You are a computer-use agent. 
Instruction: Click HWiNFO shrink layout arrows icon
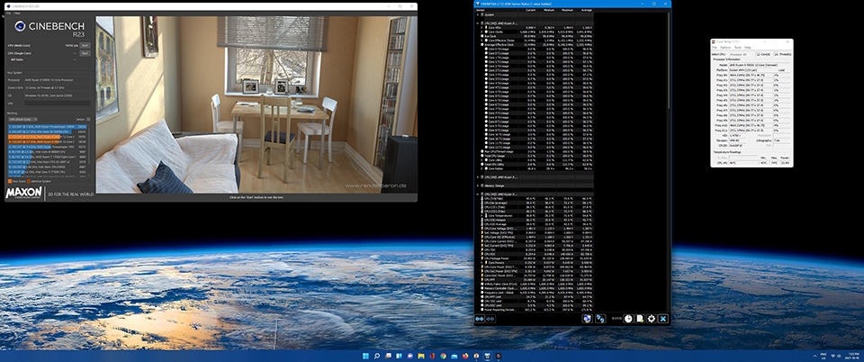pyautogui.click(x=490, y=319)
